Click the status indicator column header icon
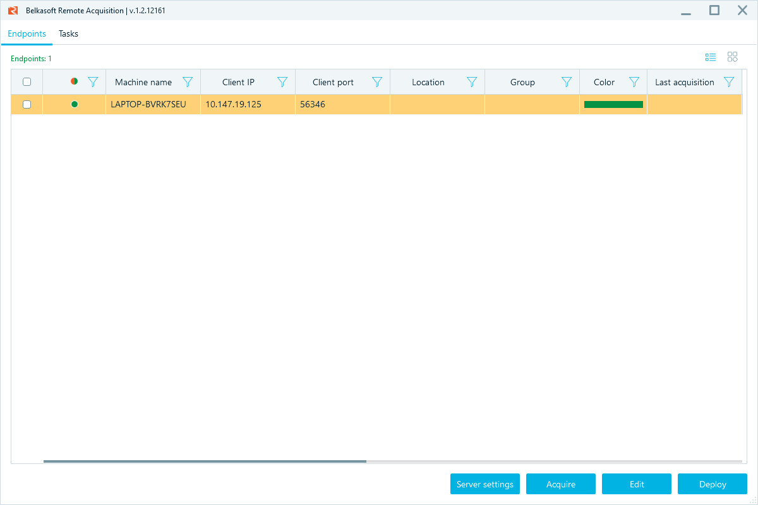This screenshot has width=758, height=505. click(x=75, y=81)
